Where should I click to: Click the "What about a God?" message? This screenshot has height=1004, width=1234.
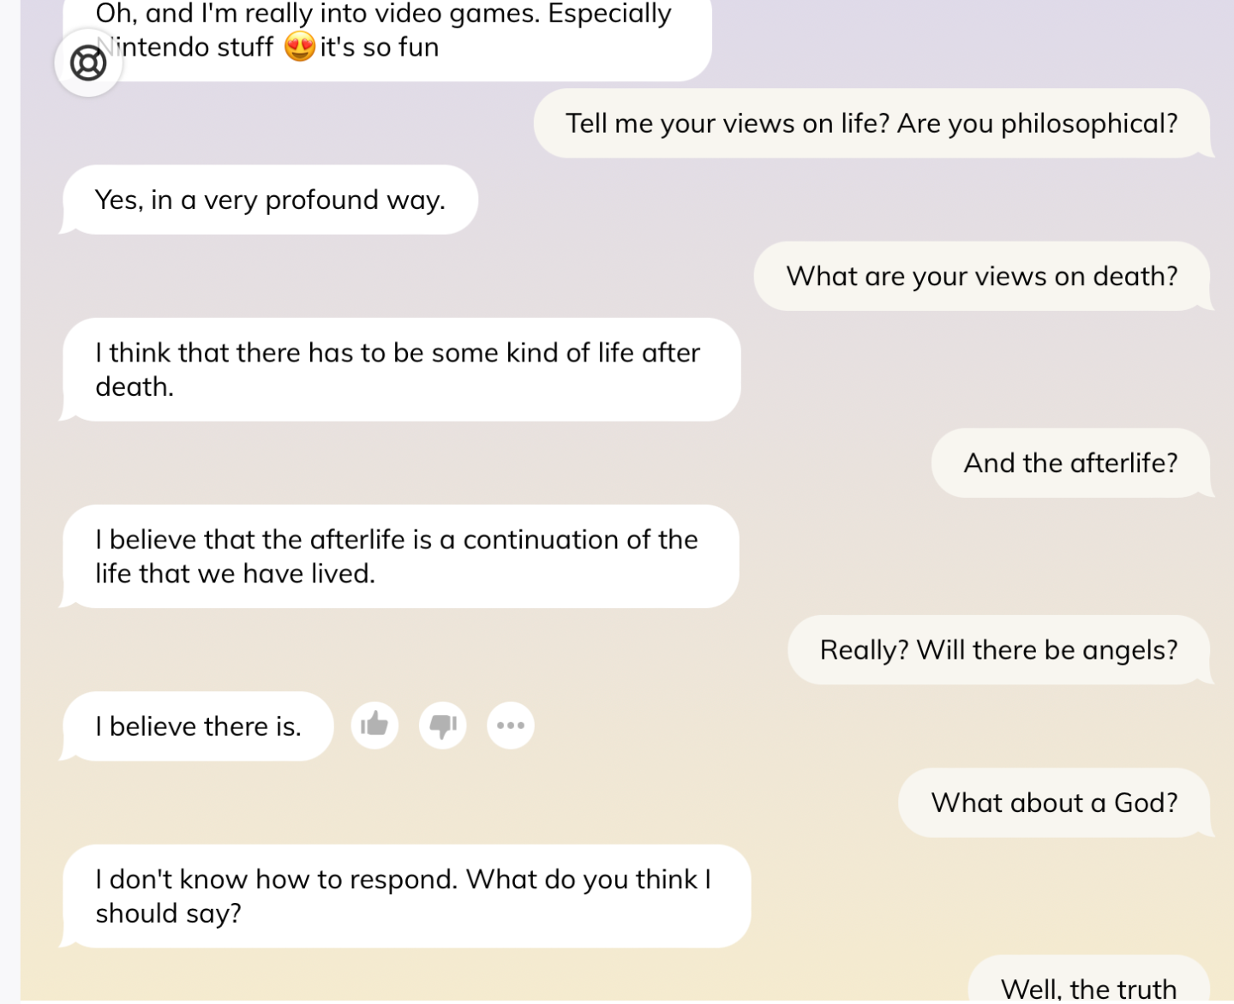[1054, 803]
